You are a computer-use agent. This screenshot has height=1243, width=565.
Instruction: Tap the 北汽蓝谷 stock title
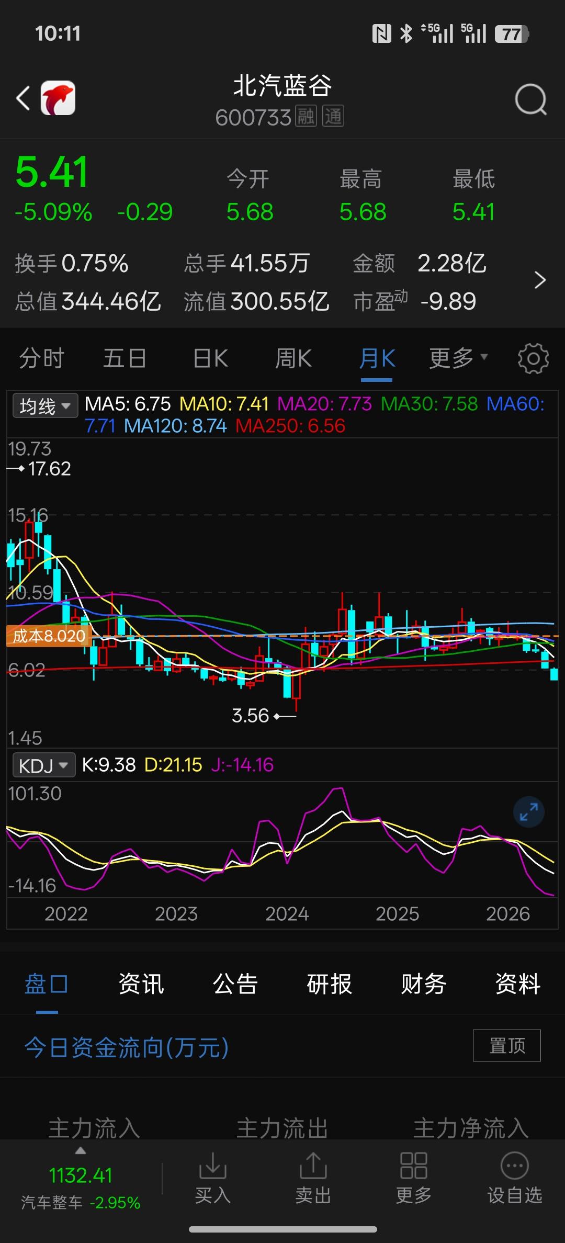coord(282,86)
